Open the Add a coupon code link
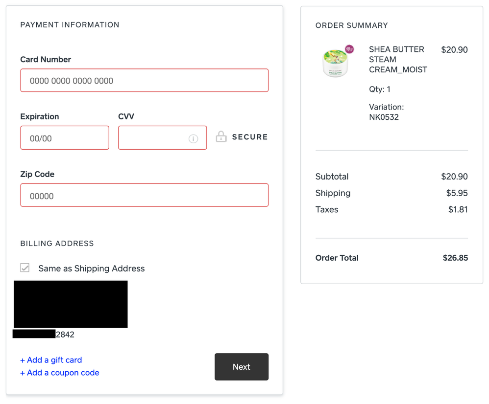The image size is (489, 404). pyautogui.click(x=60, y=373)
